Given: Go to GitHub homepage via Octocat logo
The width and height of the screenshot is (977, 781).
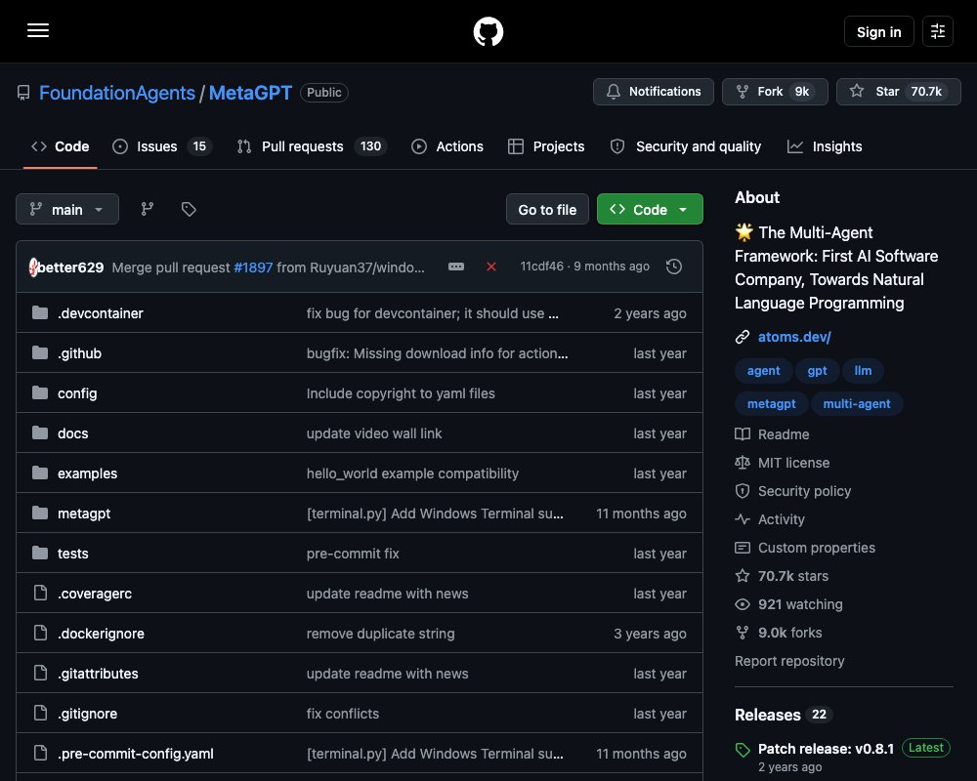Looking at the screenshot, I should pyautogui.click(x=488, y=31).
